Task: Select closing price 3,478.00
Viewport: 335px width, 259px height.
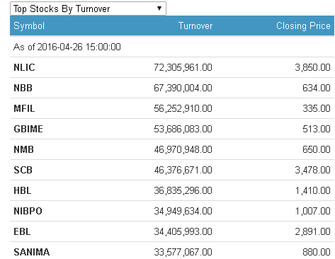Action: (312, 170)
